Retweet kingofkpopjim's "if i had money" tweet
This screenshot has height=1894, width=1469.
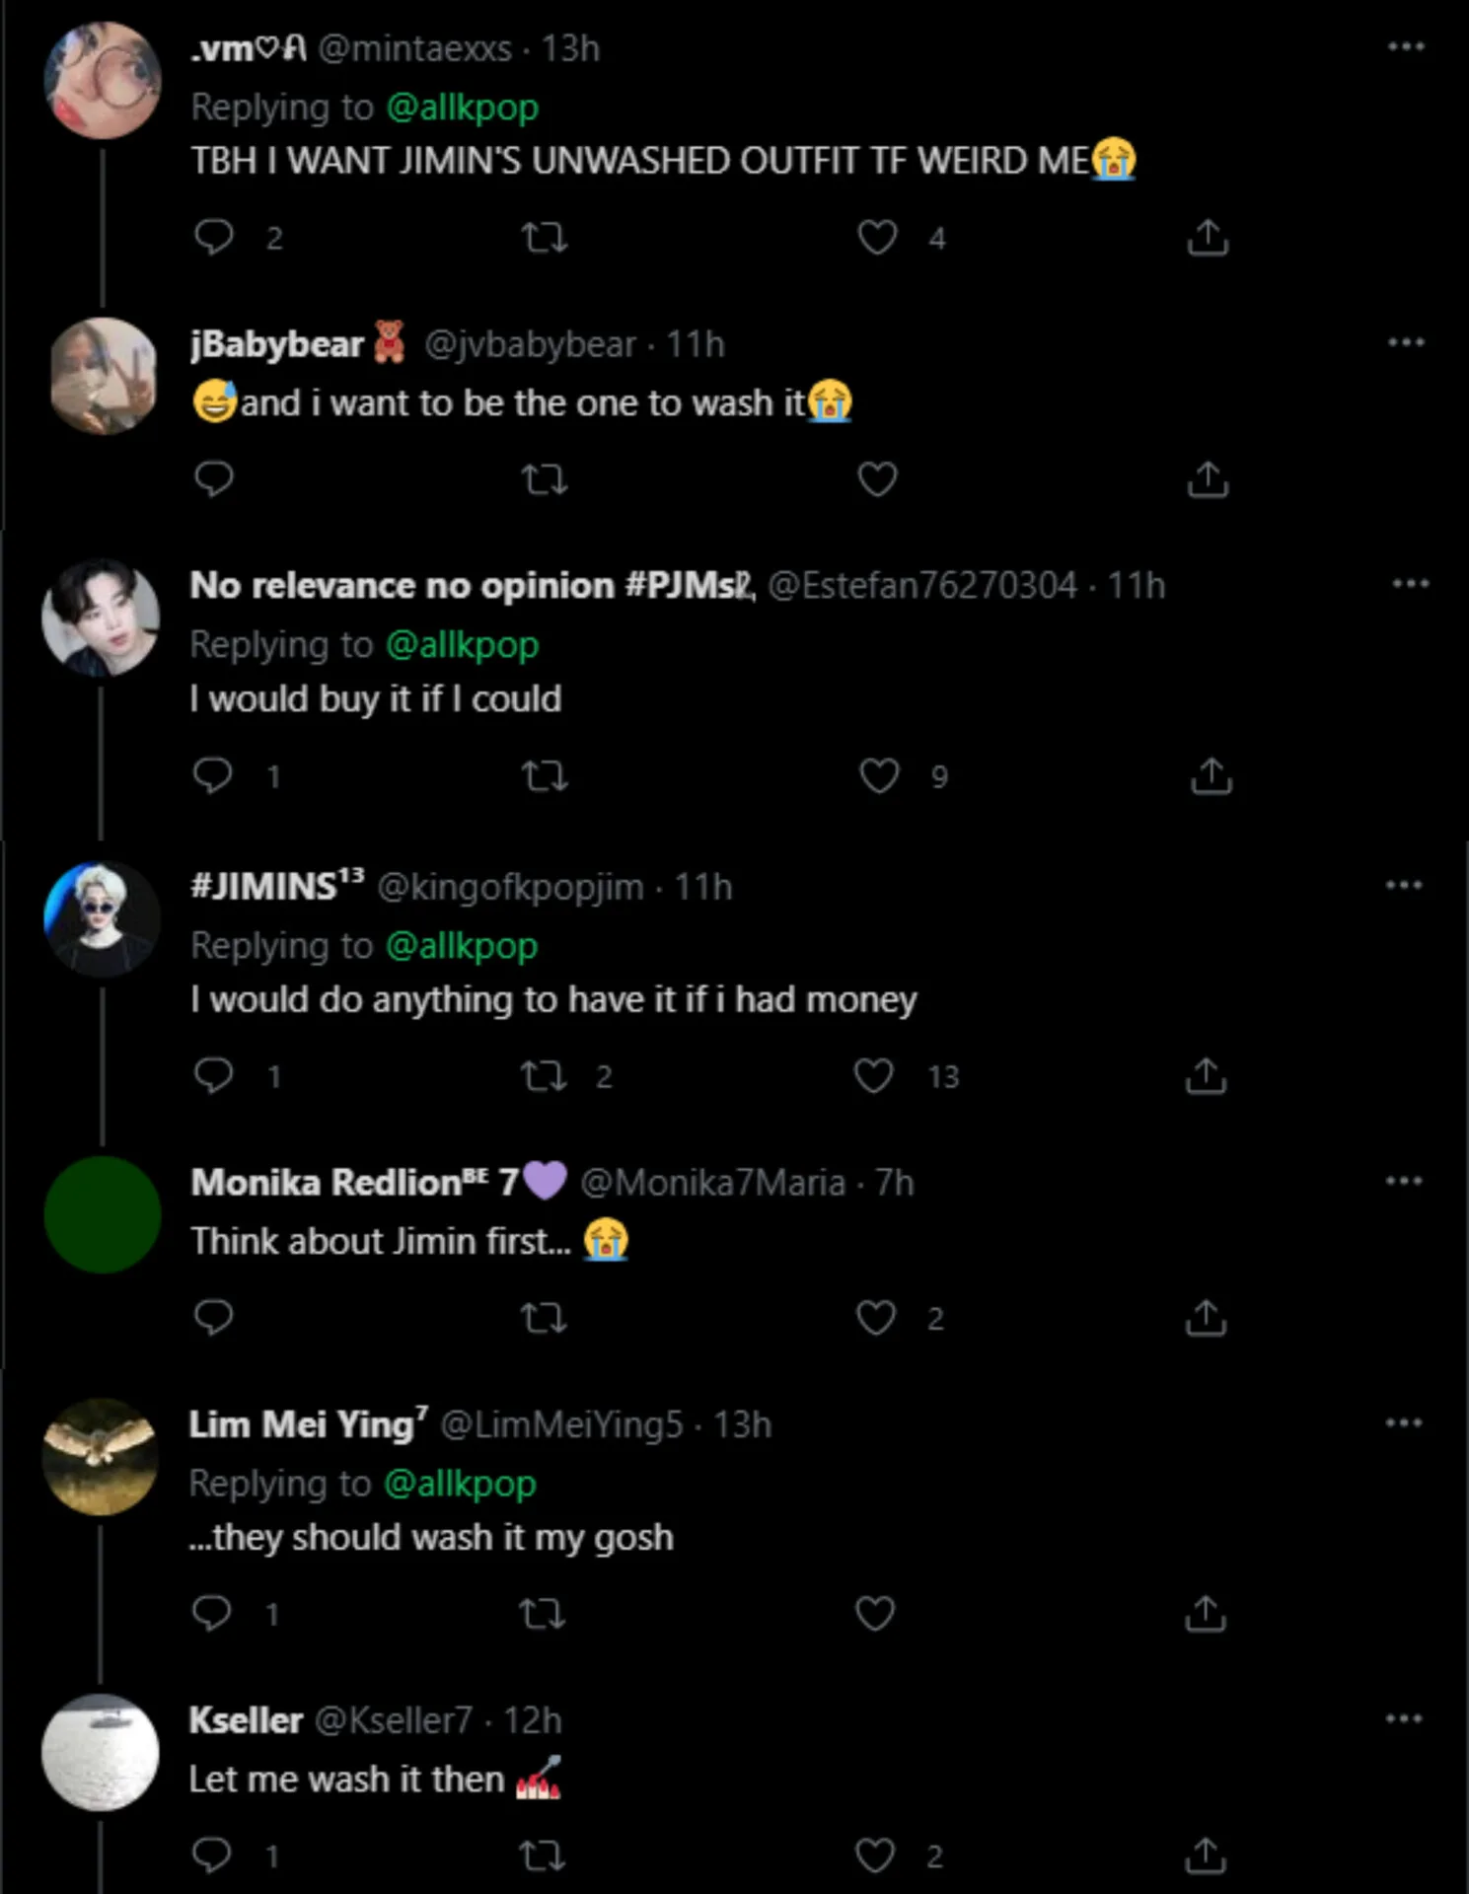[x=544, y=1075]
